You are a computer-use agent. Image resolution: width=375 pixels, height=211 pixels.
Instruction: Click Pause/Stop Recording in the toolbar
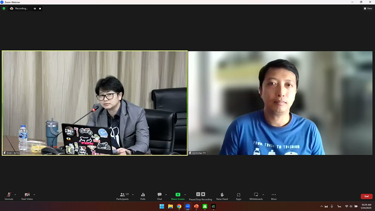pyautogui.click(x=201, y=196)
